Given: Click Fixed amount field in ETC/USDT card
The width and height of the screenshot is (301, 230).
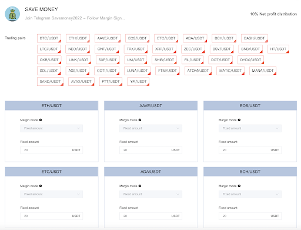Looking at the screenshot, I should point(51,216).
